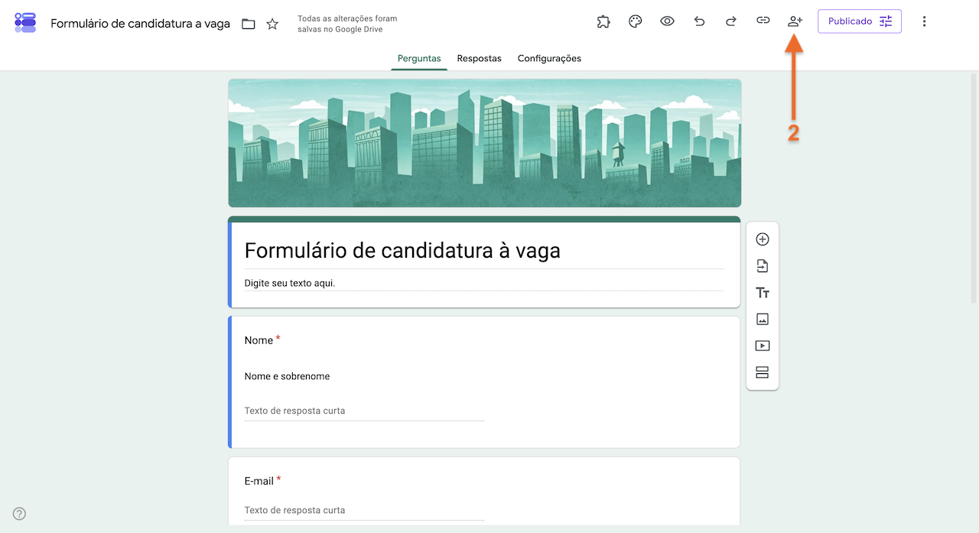
Task: Preview form eye icon
Action: [x=667, y=21]
